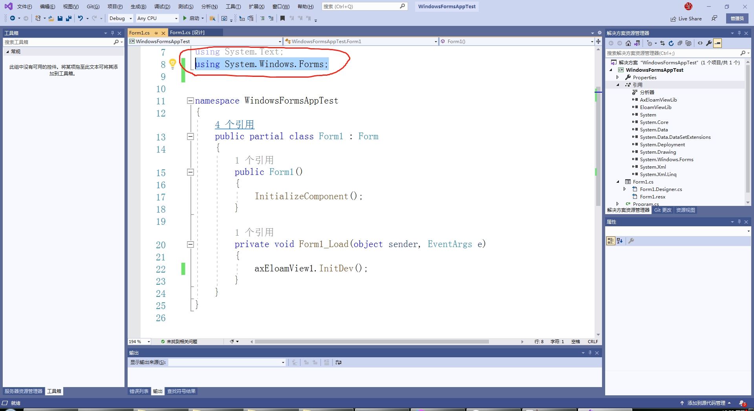Click in the 搜索 (Ctrl+Q) search box

tap(364, 6)
